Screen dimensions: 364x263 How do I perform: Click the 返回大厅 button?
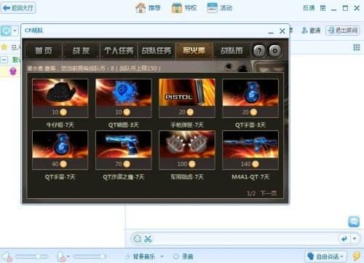pos(18,8)
